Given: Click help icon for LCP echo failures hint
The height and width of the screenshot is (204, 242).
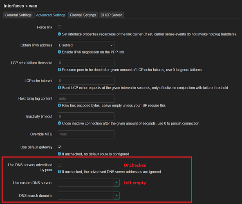Looking at the screenshot, I should 59,70.
